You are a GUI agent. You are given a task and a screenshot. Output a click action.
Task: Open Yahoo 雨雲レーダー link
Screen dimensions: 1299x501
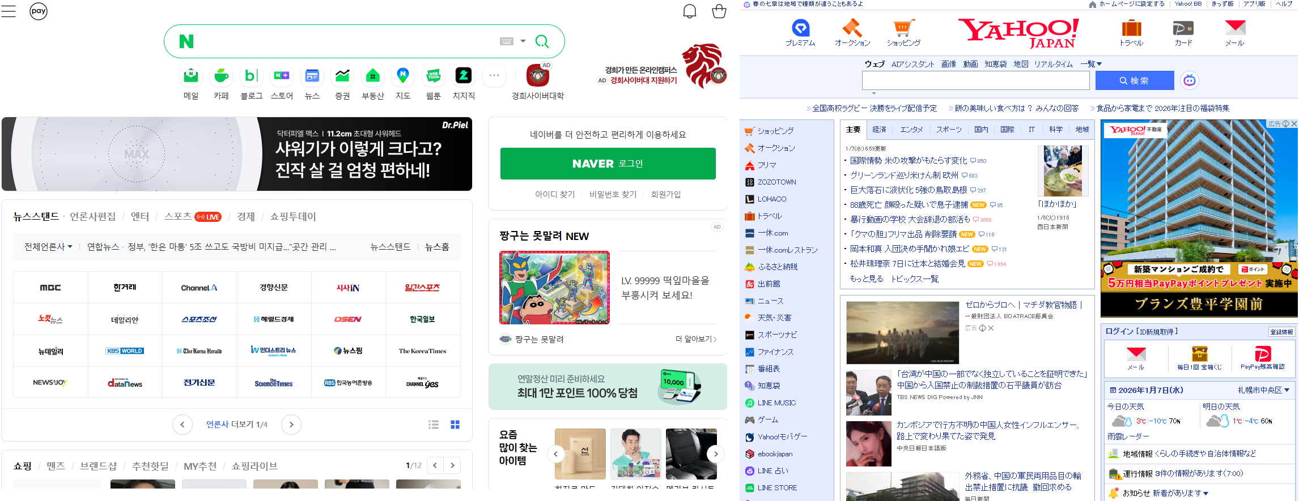(1128, 436)
